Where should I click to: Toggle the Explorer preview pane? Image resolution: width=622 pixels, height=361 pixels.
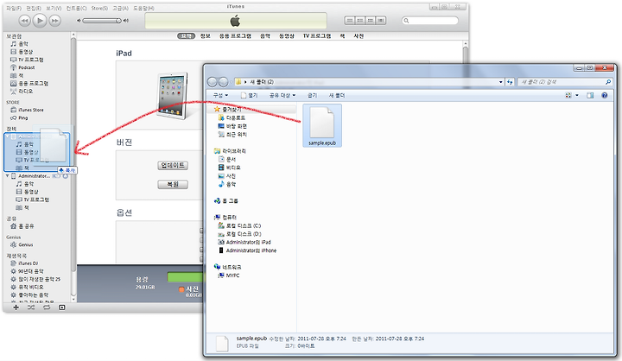[x=590, y=95]
